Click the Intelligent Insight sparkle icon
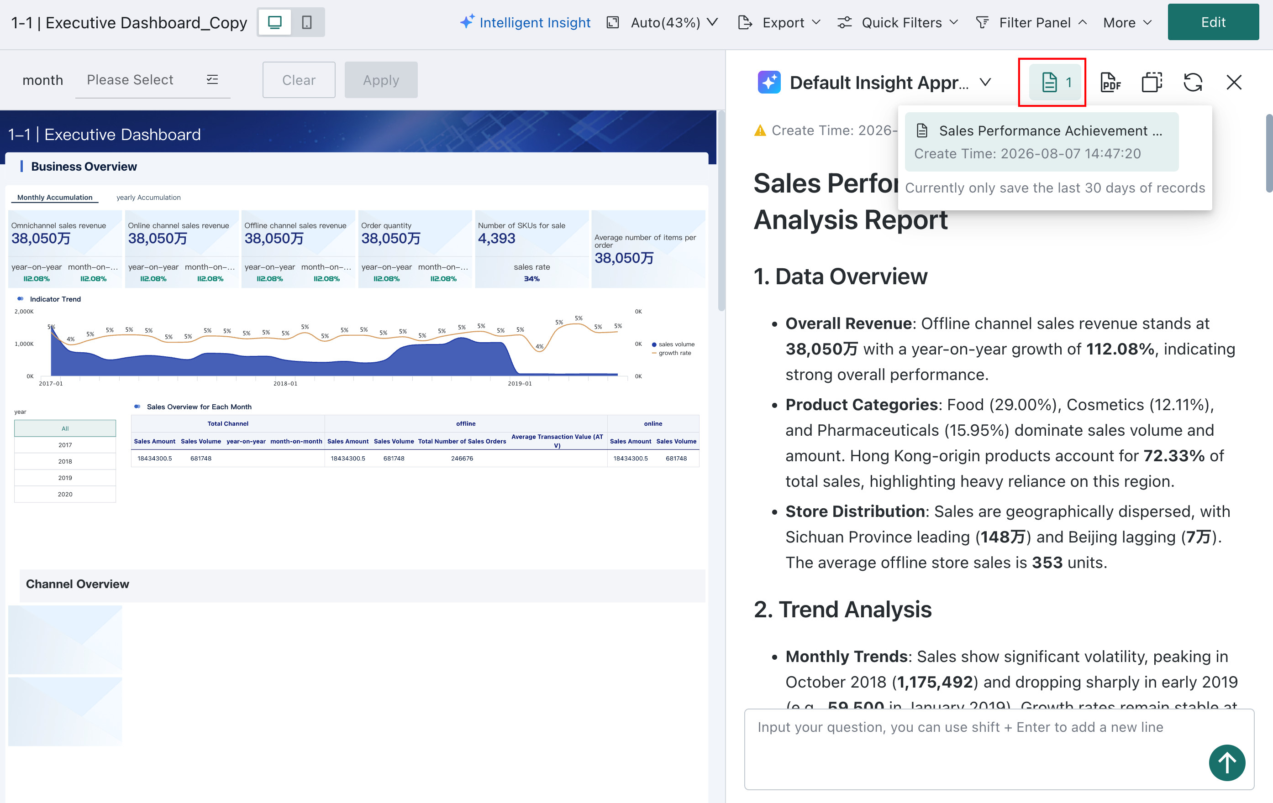Screen dimensions: 1273x803 (x=467, y=21)
